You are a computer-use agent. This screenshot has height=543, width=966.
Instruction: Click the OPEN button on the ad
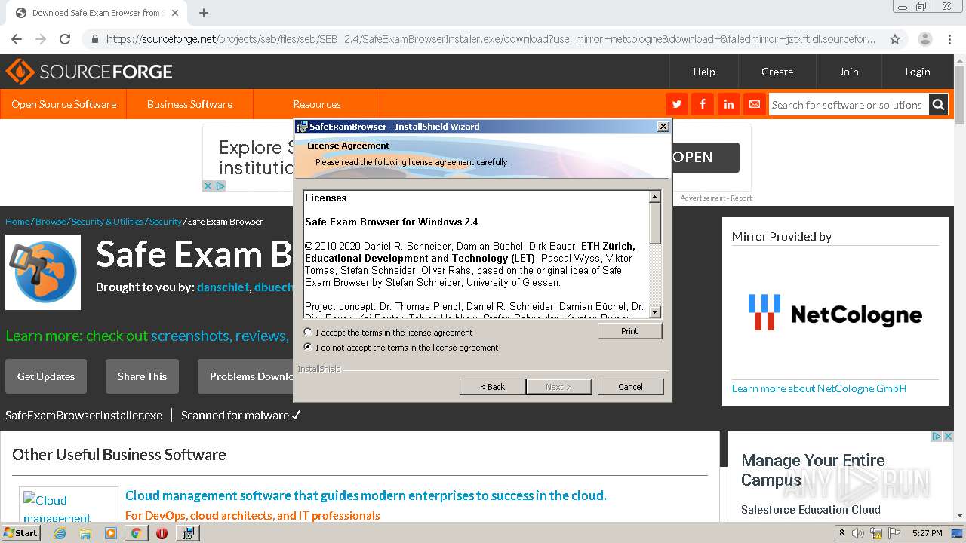pyautogui.click(x=705, y=157)
